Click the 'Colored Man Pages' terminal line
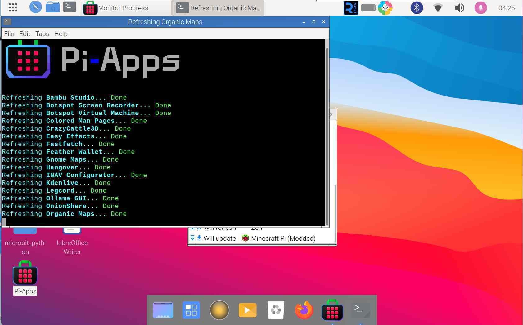This screenshot has height=325, width=523. tap(74, 121)
